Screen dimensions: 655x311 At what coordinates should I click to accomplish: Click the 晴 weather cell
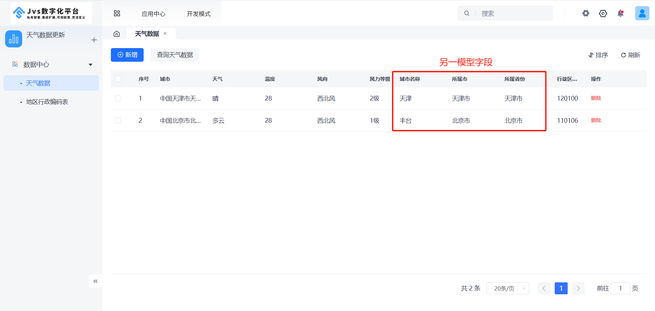[x=215, y=98]
